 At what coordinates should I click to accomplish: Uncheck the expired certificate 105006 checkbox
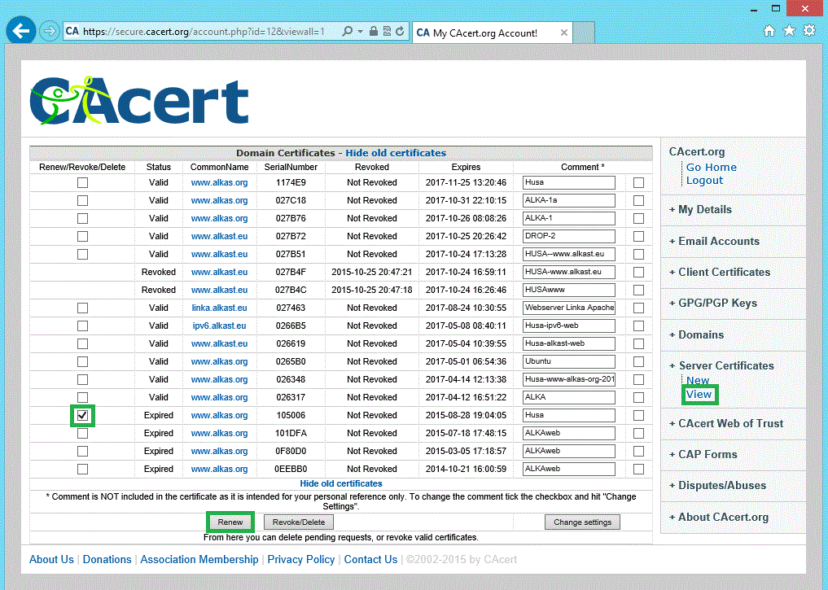point(82,415)
